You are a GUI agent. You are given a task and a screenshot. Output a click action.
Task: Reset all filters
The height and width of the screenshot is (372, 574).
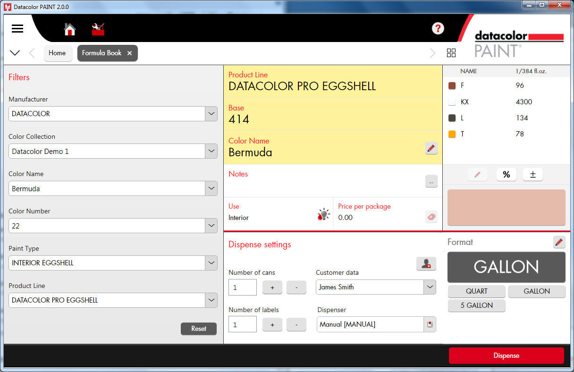(x=199, y=329)
